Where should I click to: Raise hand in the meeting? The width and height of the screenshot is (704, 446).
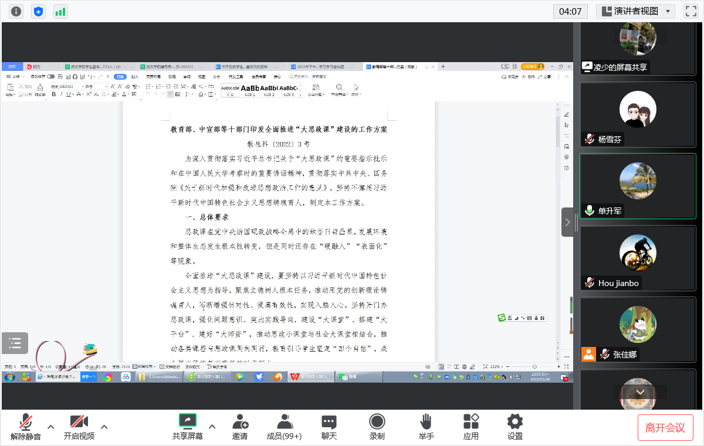(426, 427)
